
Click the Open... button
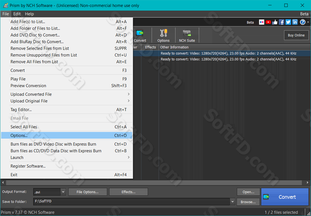tap(248, 192)
